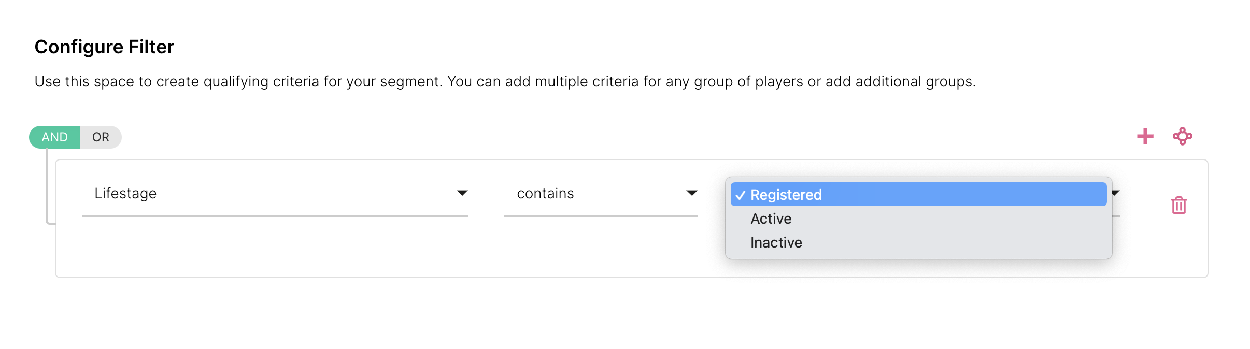Click the checkmark beside Registered
Image resolution: width=1250 pixels, height=349 pixels.
tap(740, 195)
